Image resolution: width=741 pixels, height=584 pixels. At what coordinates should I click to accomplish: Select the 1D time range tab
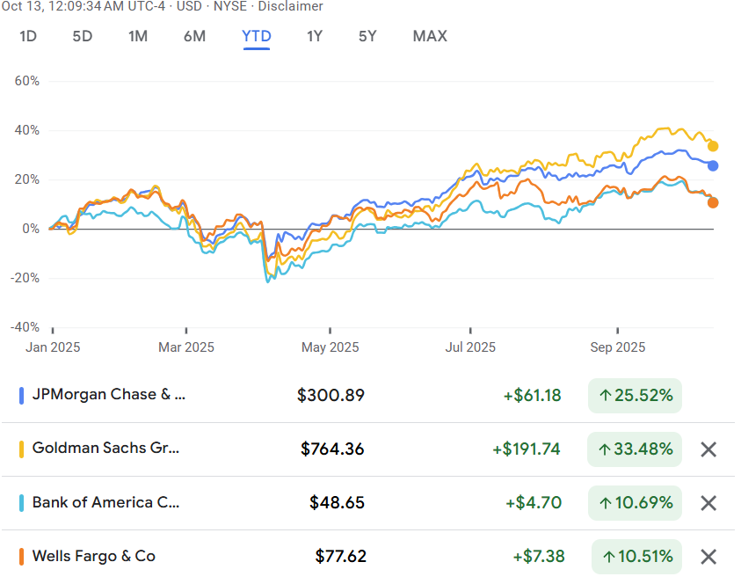click(x=28, y=36)
